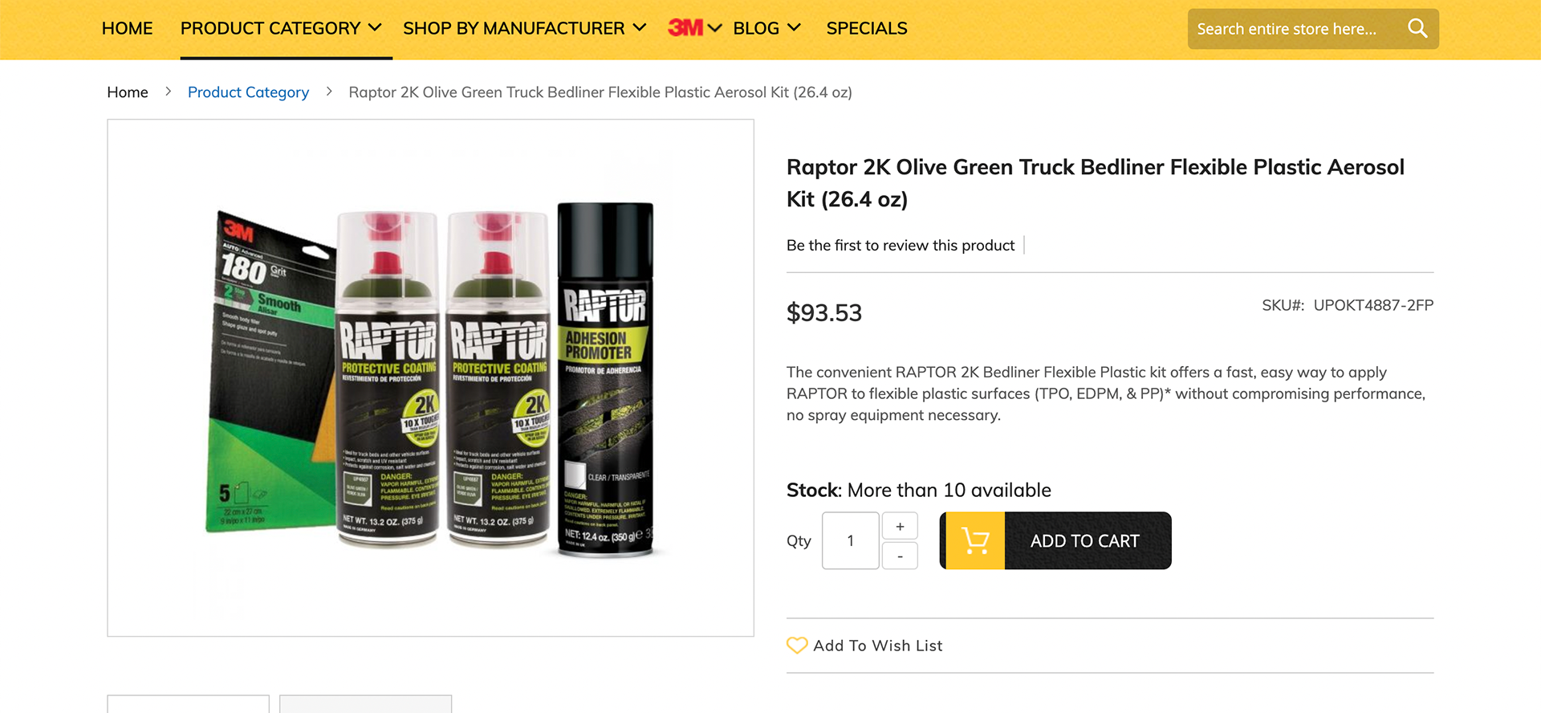The height and width of the screenshot is (713, 1541).
Task: Decrease quantity with the minus button
Action: (900, 556)
